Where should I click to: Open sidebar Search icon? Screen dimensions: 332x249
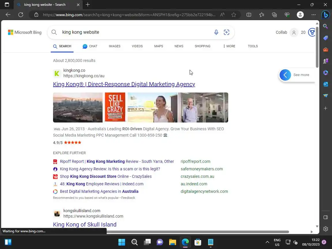coord(325,26)
